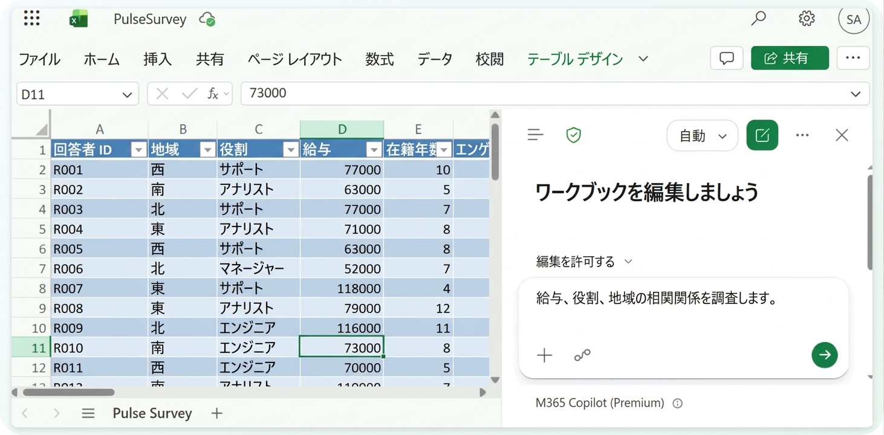Open the app launcher grid
The width and height of the screenshot is (884, 435).
click(31, 19)
